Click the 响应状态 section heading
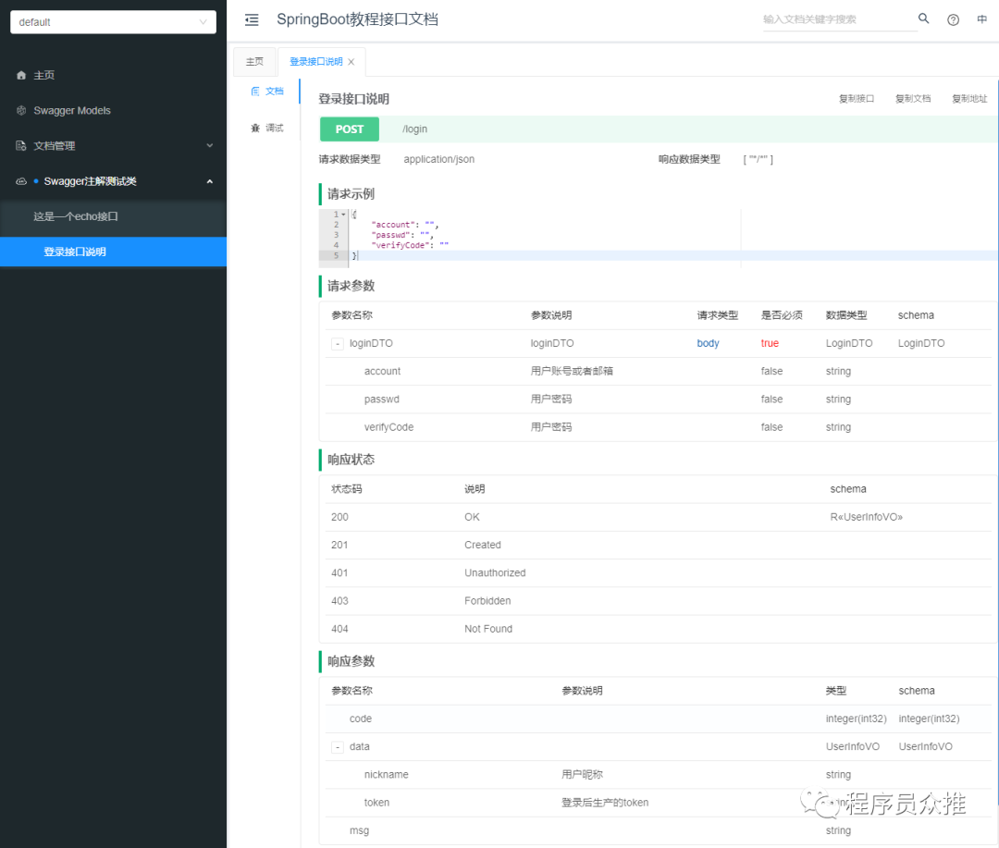This screenshot has width=999, height=848. point(351,460)
